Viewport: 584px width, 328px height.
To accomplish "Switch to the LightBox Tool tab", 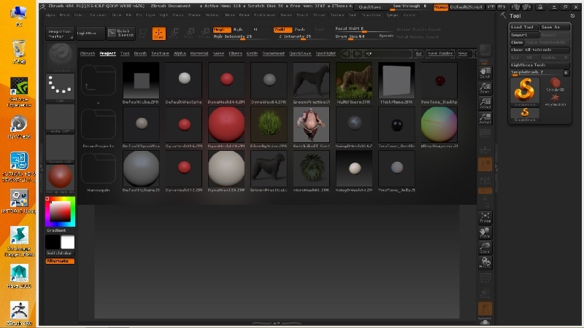I will (x=125, y=53).
